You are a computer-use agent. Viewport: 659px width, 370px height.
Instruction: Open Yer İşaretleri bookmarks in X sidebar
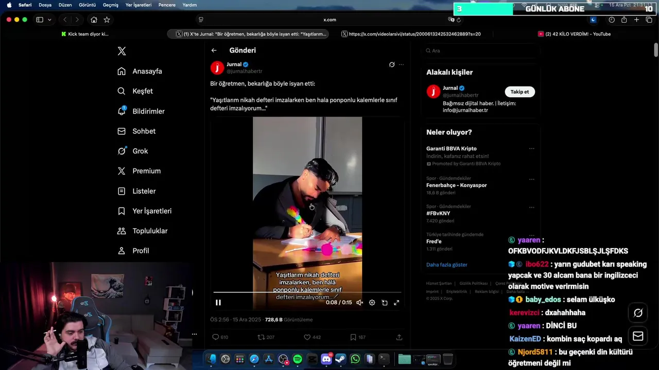pyautogui.click(x=144, y=211)
